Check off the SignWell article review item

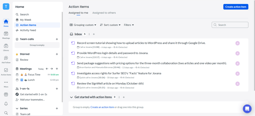pos(73,83)
